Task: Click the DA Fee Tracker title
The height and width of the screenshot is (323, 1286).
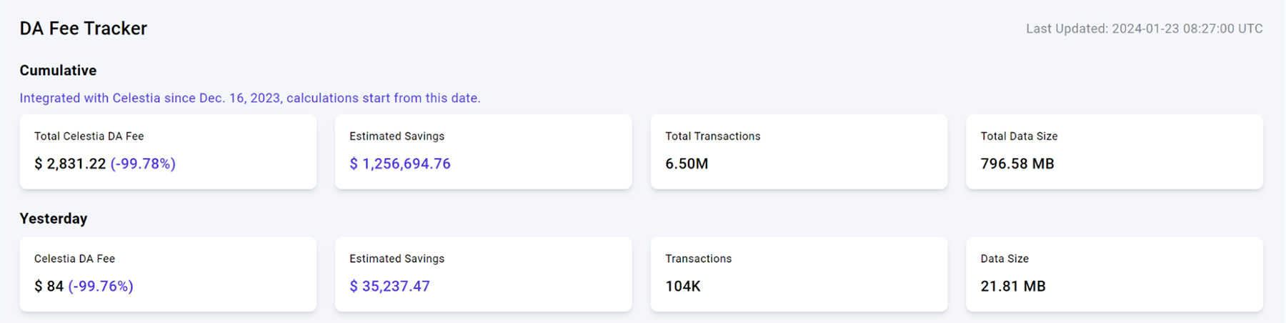Action: coord(83,29)
